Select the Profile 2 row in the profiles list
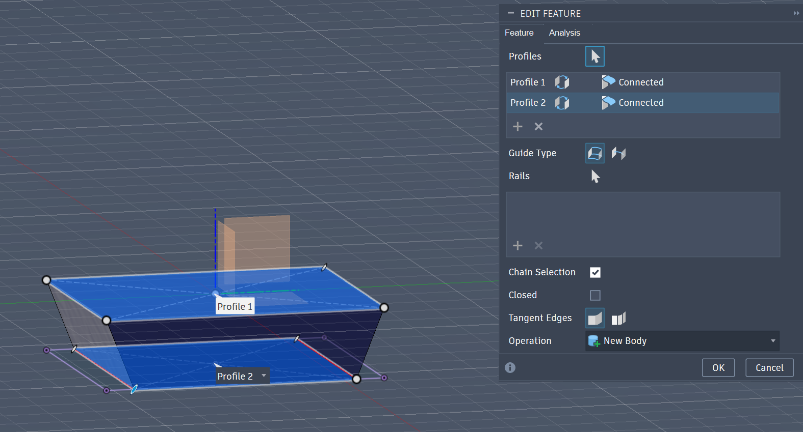This screenshot has height=432, width=803. [642, 103]
